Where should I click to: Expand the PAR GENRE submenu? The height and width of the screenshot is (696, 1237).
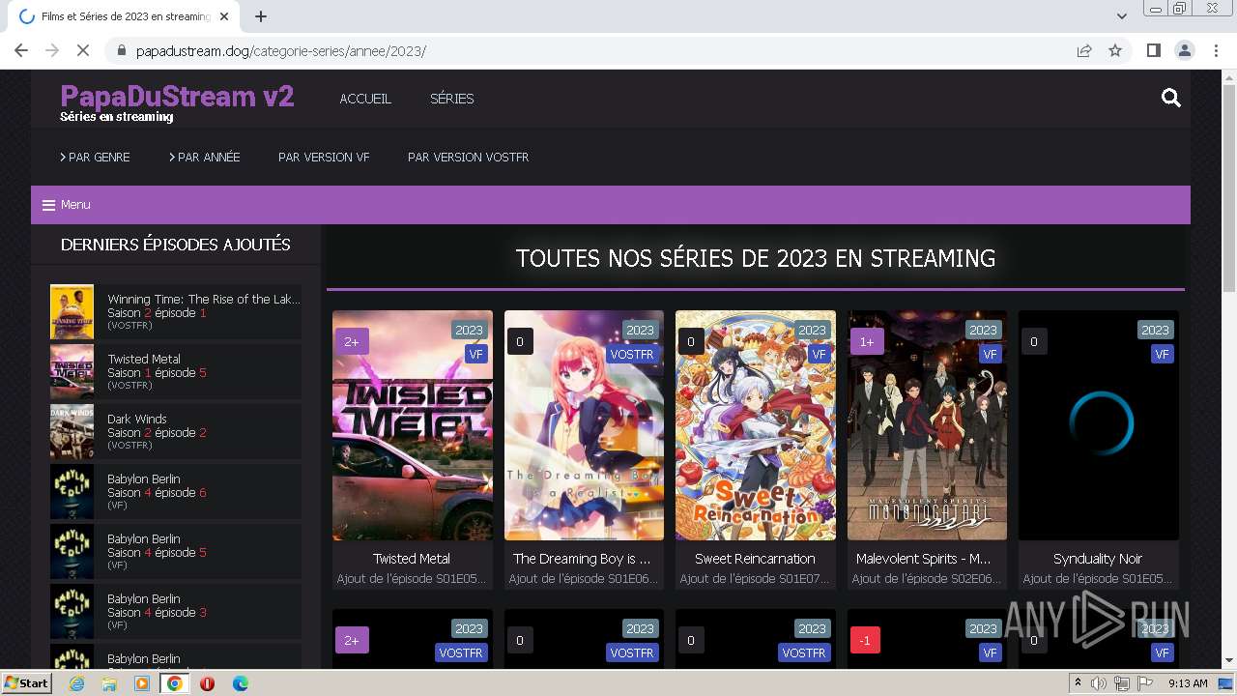[95, 157]
